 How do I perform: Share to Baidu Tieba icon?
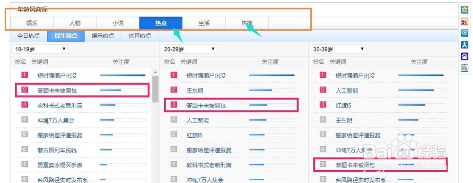(464, 68)
